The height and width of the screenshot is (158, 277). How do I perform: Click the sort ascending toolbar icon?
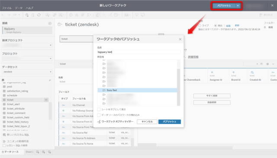pyautogui.click(x=77, y=15)
